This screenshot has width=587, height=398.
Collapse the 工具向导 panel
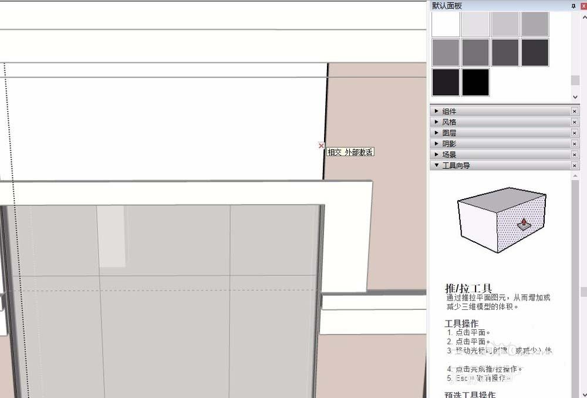coord(436,165)
